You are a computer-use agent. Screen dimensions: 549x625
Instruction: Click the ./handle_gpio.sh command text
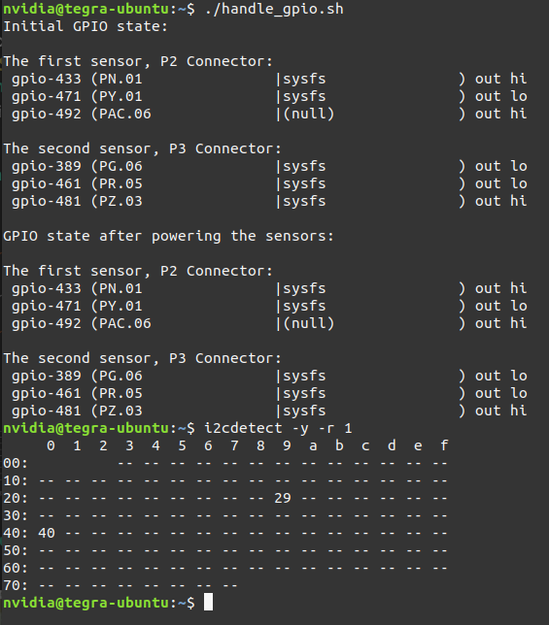pos(274,9)
